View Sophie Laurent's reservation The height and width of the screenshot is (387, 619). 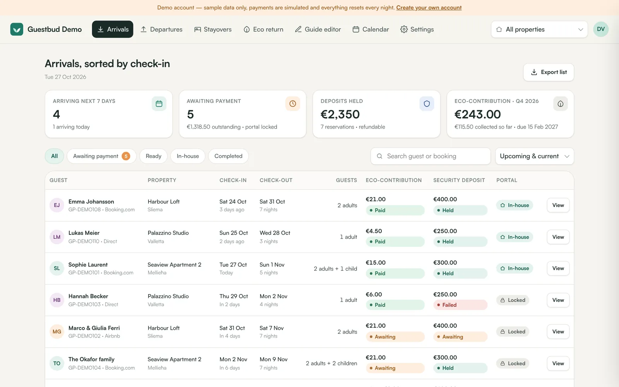coord(558,268)
